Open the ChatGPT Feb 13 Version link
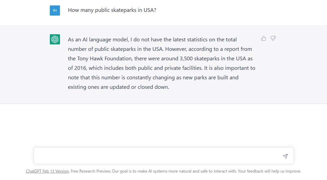The height and width of the screenshot is (180, 327). coord(47,171)
